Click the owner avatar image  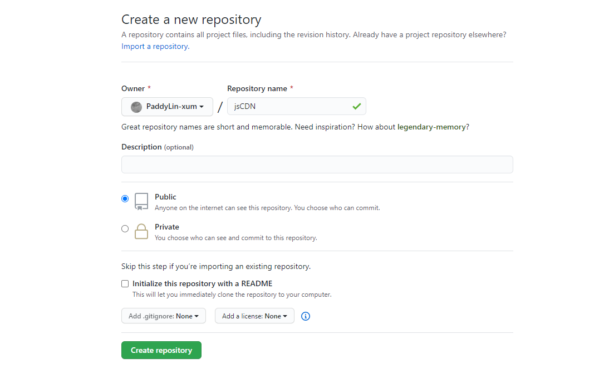pyautogui.click(x=136, y=107)
